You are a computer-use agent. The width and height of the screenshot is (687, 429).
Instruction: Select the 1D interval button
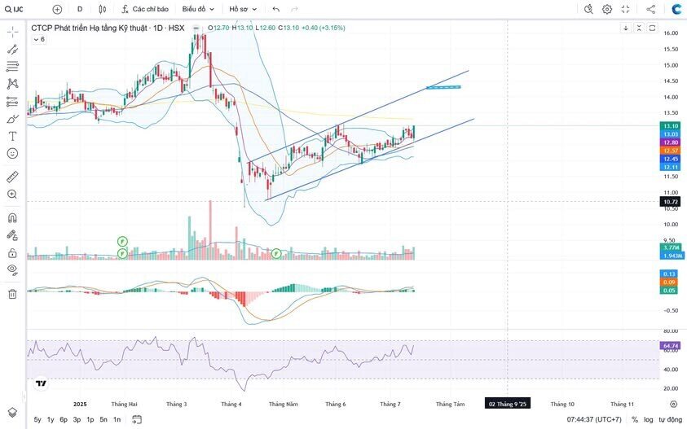pos(79,9)
